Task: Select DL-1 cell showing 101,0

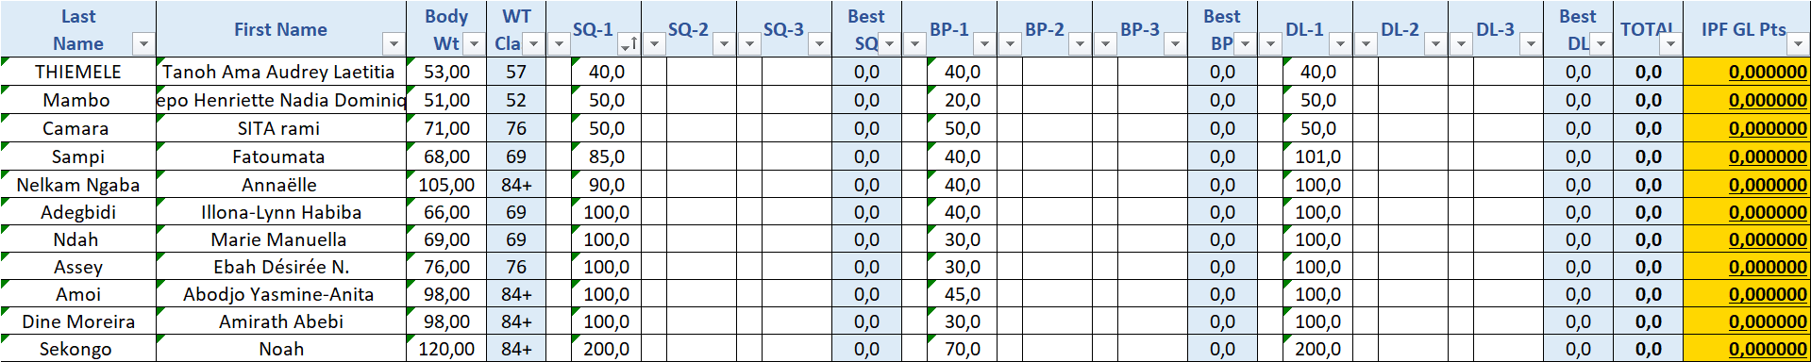Action: coord(1318,156)
